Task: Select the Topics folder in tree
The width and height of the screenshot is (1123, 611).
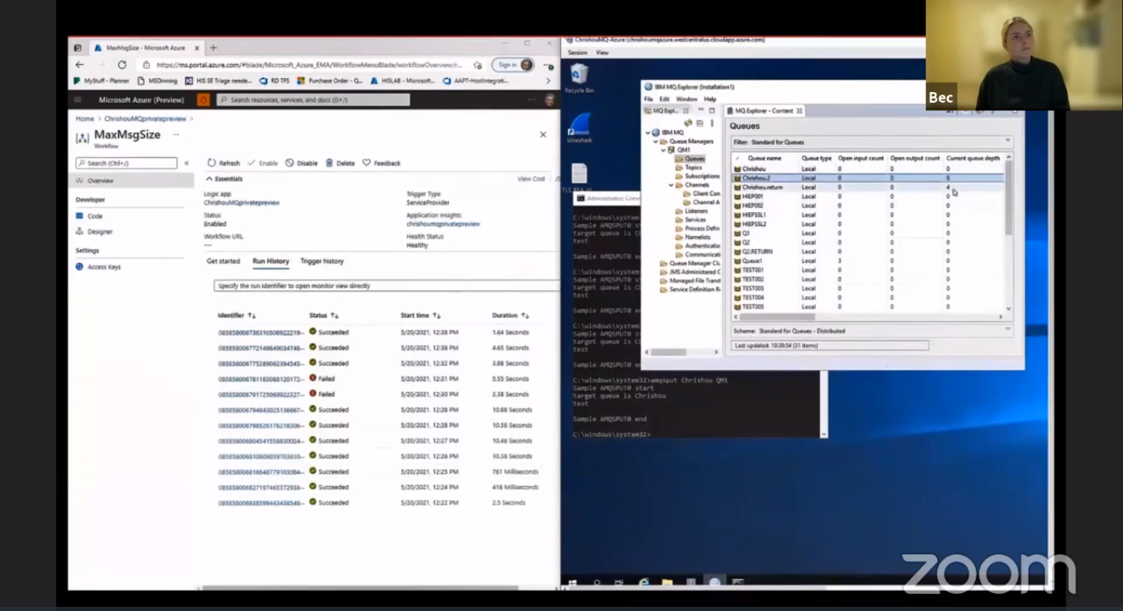Action: point(693,168)
